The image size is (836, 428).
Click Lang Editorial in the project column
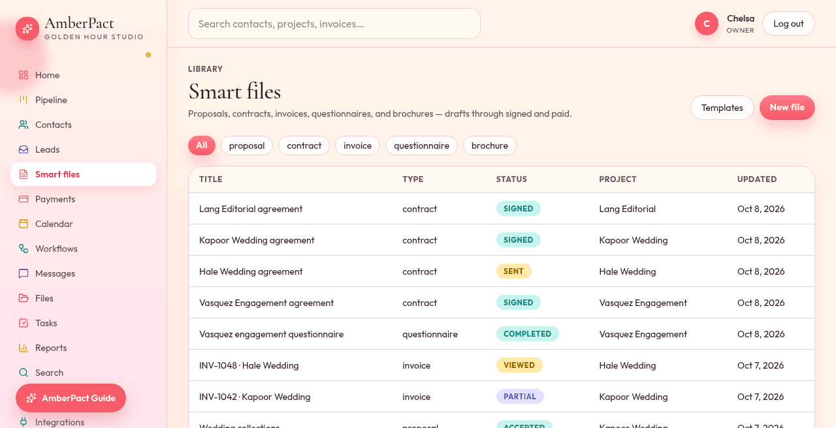[x=628, y=209]
